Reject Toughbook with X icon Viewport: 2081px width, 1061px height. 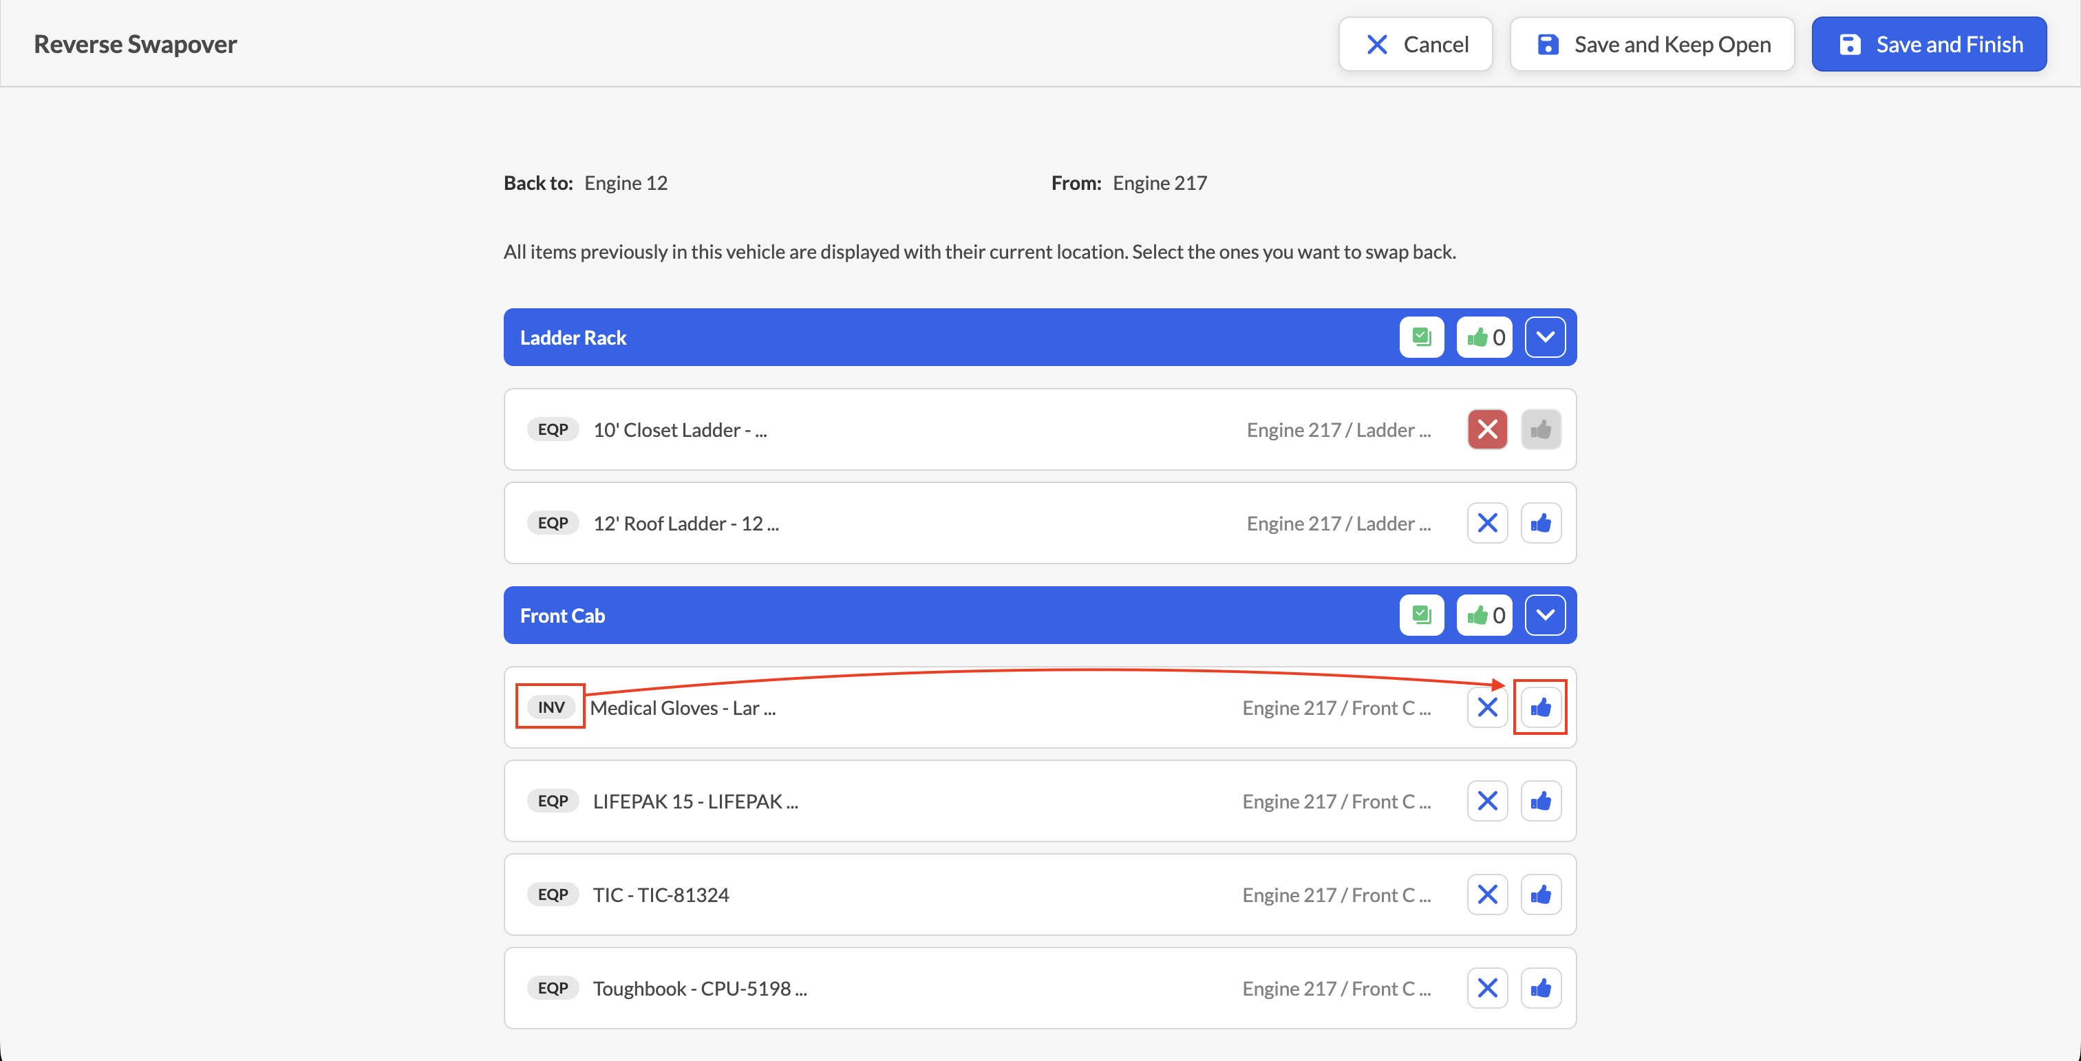pos(1488,988)
